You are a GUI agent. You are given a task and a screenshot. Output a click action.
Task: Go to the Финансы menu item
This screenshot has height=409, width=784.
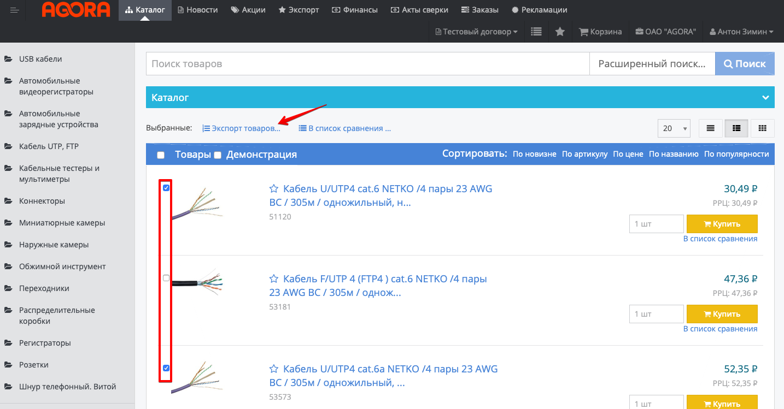click(354, 10)
